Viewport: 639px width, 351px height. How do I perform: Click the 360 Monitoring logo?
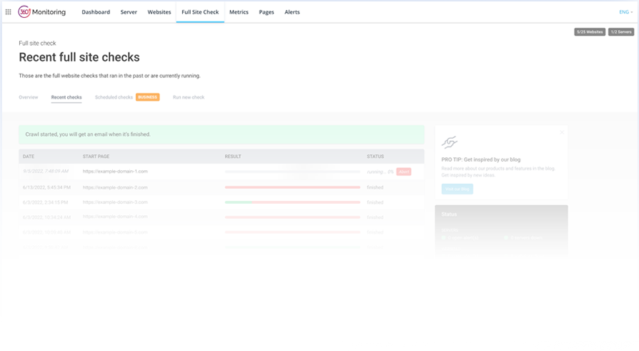pos(44,12)
